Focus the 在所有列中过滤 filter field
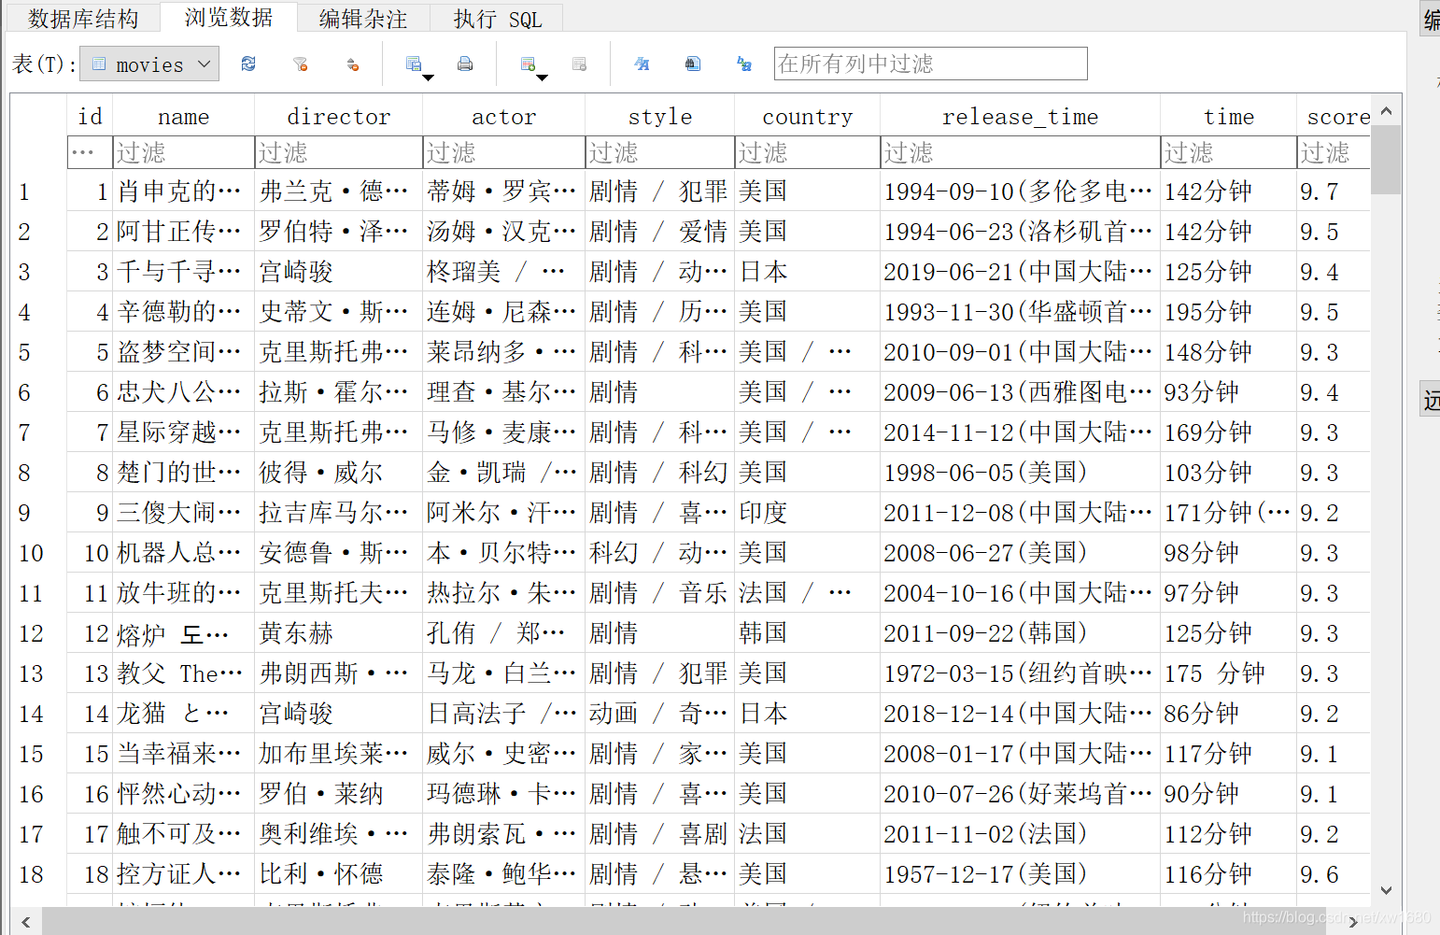 [930, 64]
